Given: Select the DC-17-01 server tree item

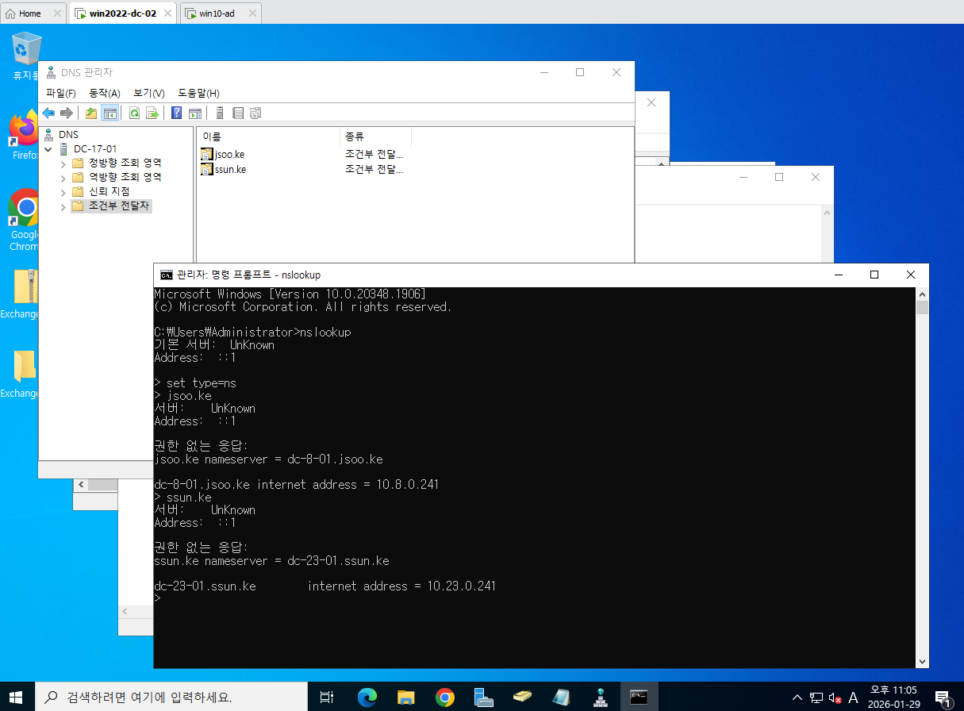Looking at the screenshot, I should pyautogui.click(x=95, y=149).
